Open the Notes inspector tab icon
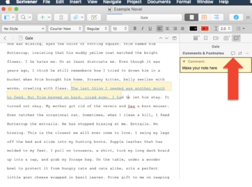 (x=196, y=38)
